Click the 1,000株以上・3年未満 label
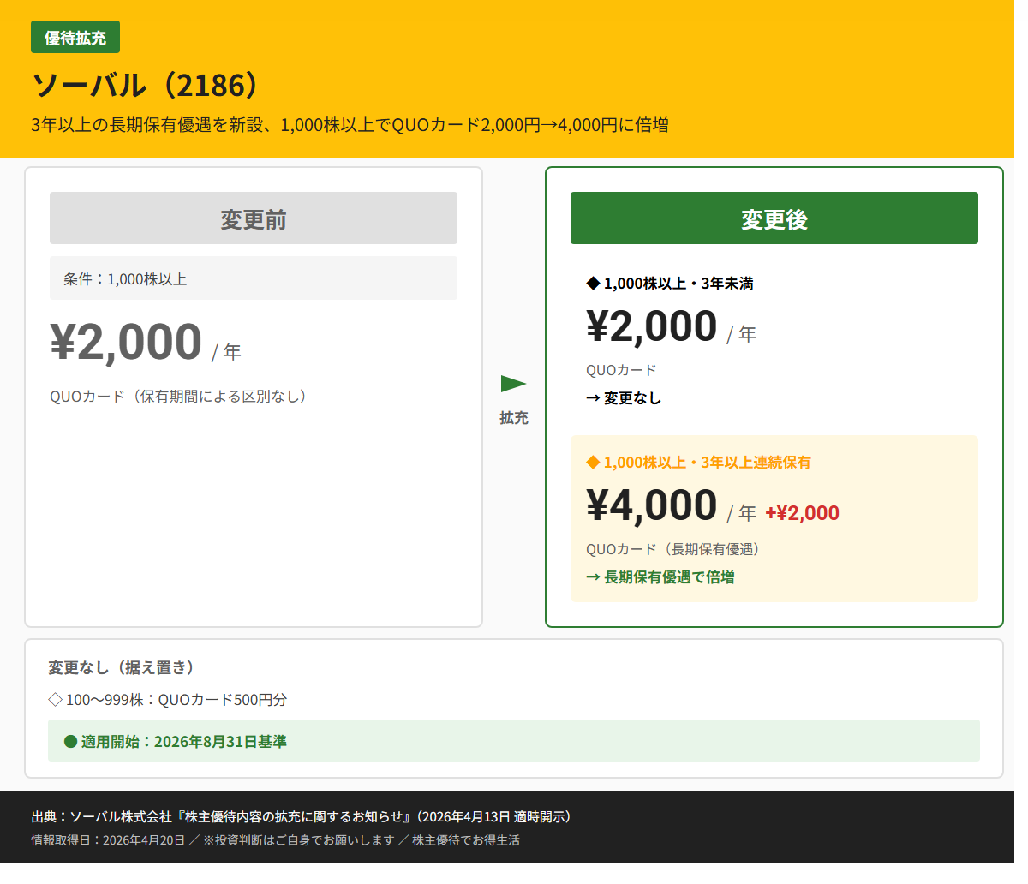 click(x=678, y=284)
